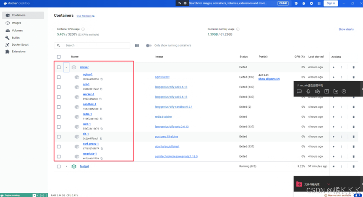Click the New version available notice
The image size is (363, 197).
tap(338, 195)
